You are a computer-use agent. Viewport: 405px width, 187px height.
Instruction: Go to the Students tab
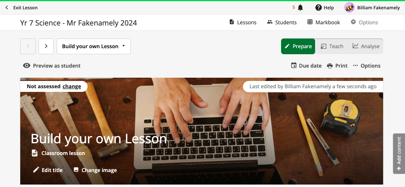pyautogui.click(x=282, y=23)
